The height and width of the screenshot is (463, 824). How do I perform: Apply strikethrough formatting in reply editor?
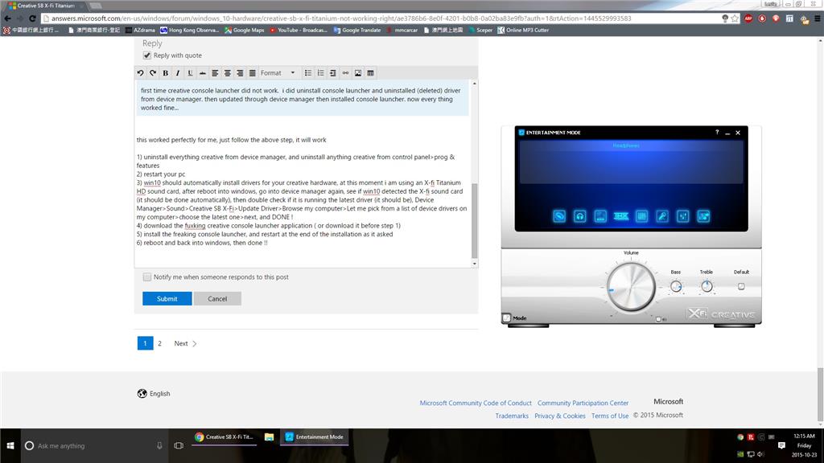[202, 73]
